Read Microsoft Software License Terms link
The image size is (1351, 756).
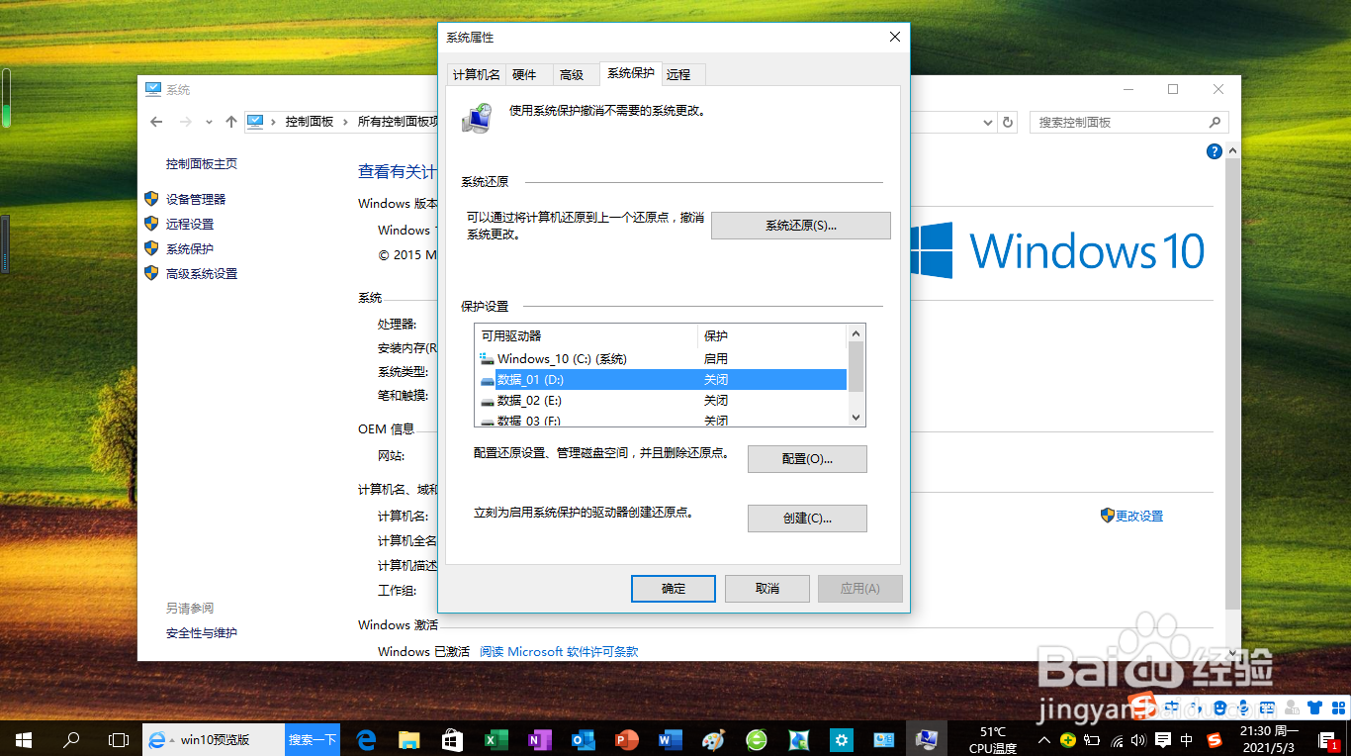coord(559,651)
